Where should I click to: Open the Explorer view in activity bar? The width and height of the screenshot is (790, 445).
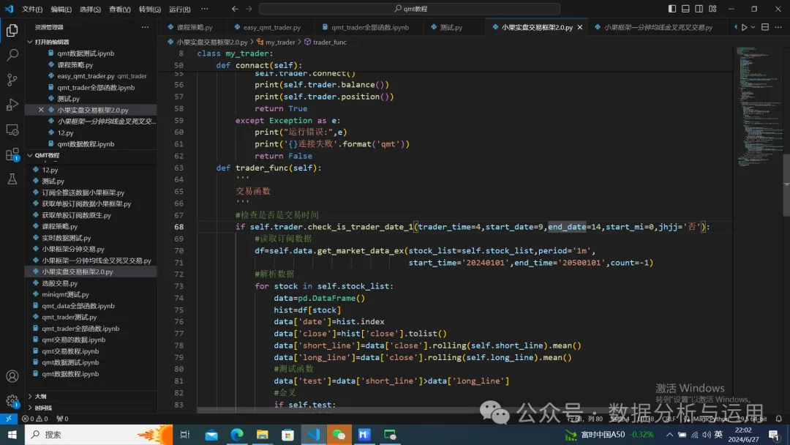click(12, 30)
